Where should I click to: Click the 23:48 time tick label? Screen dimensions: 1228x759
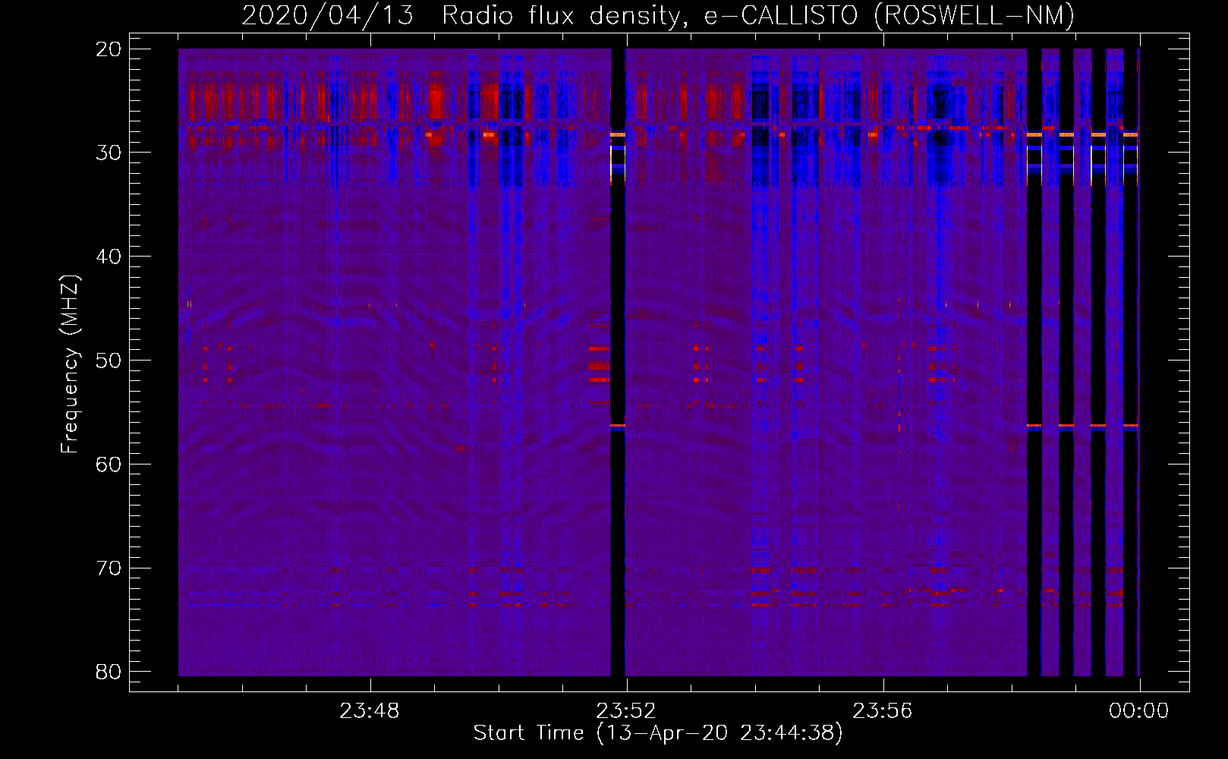point(370,711)
